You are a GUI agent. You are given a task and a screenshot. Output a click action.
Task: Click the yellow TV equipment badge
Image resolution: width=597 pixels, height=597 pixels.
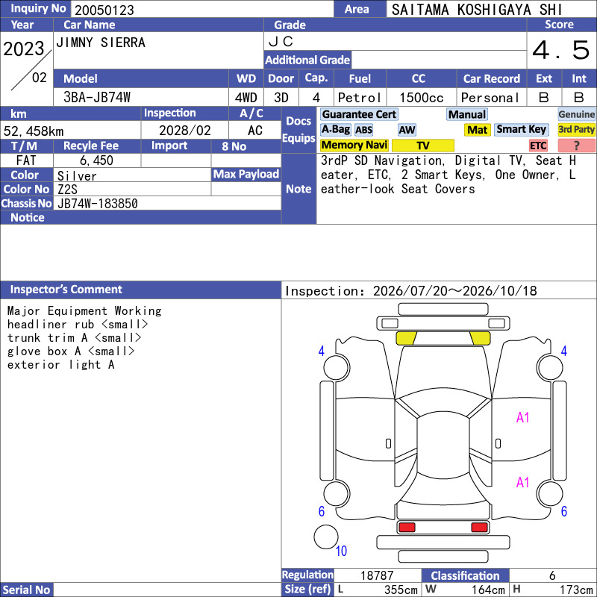click(423, 146)
